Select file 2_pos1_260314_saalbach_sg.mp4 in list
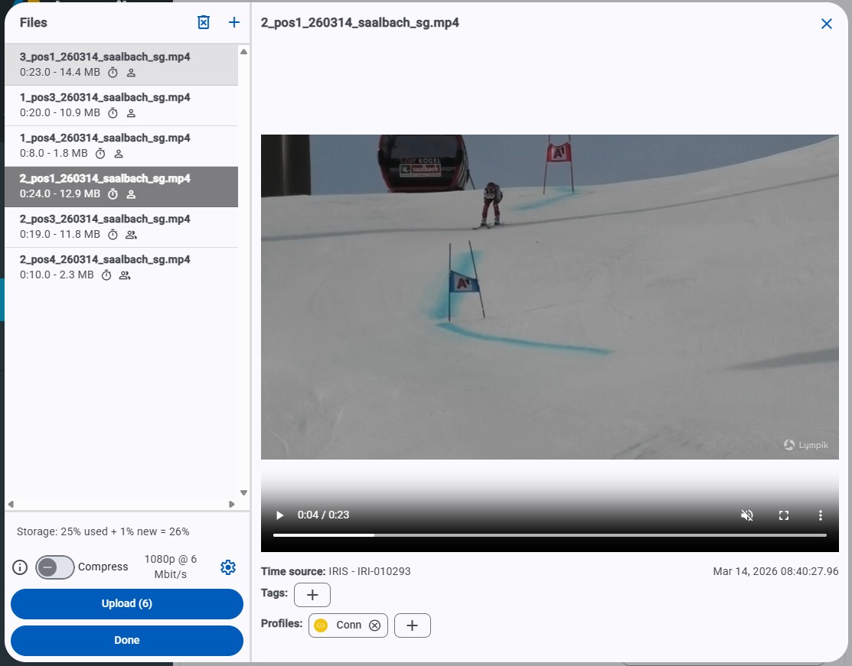 tap(121, 187)
